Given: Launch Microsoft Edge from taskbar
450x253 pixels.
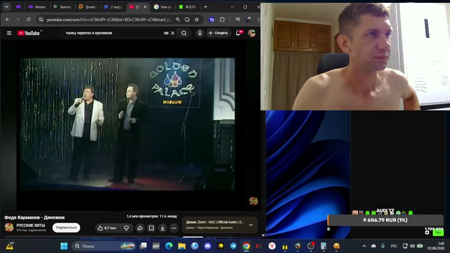Looking at the screenshot, I should (169, 246).
